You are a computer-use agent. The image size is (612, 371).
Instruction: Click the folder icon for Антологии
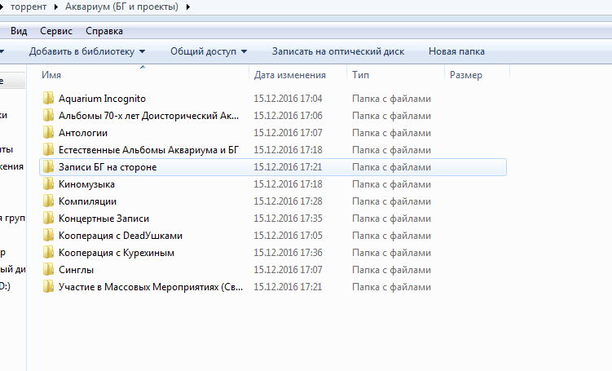48,132
